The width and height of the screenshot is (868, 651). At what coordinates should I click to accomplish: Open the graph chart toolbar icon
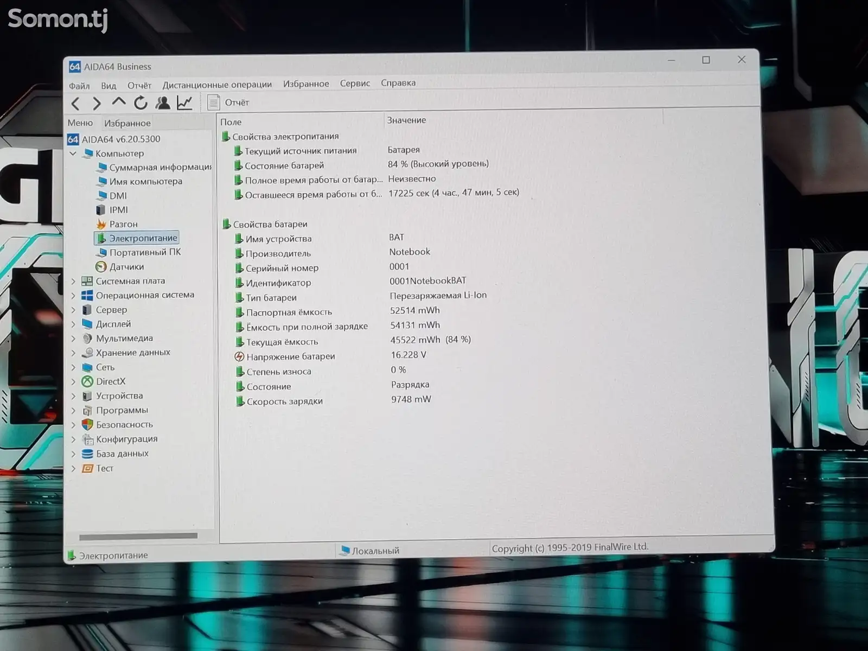[184, 103]
